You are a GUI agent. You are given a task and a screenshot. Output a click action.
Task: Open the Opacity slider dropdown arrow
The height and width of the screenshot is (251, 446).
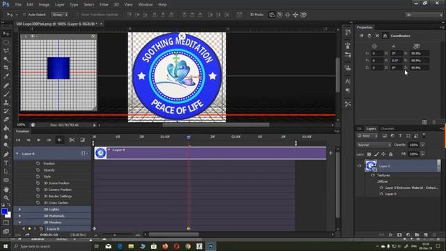(423, 145)
